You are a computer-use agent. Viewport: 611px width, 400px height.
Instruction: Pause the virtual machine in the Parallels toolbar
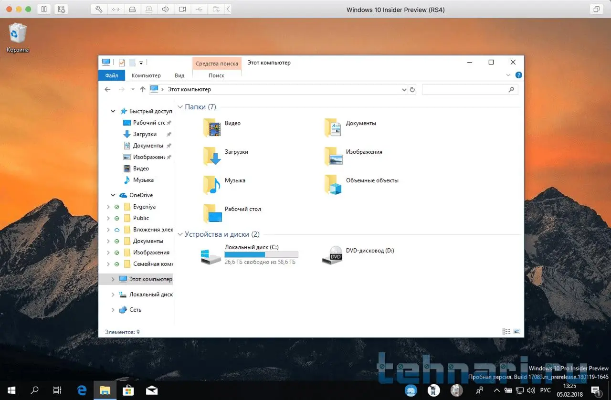coord(44,9)
